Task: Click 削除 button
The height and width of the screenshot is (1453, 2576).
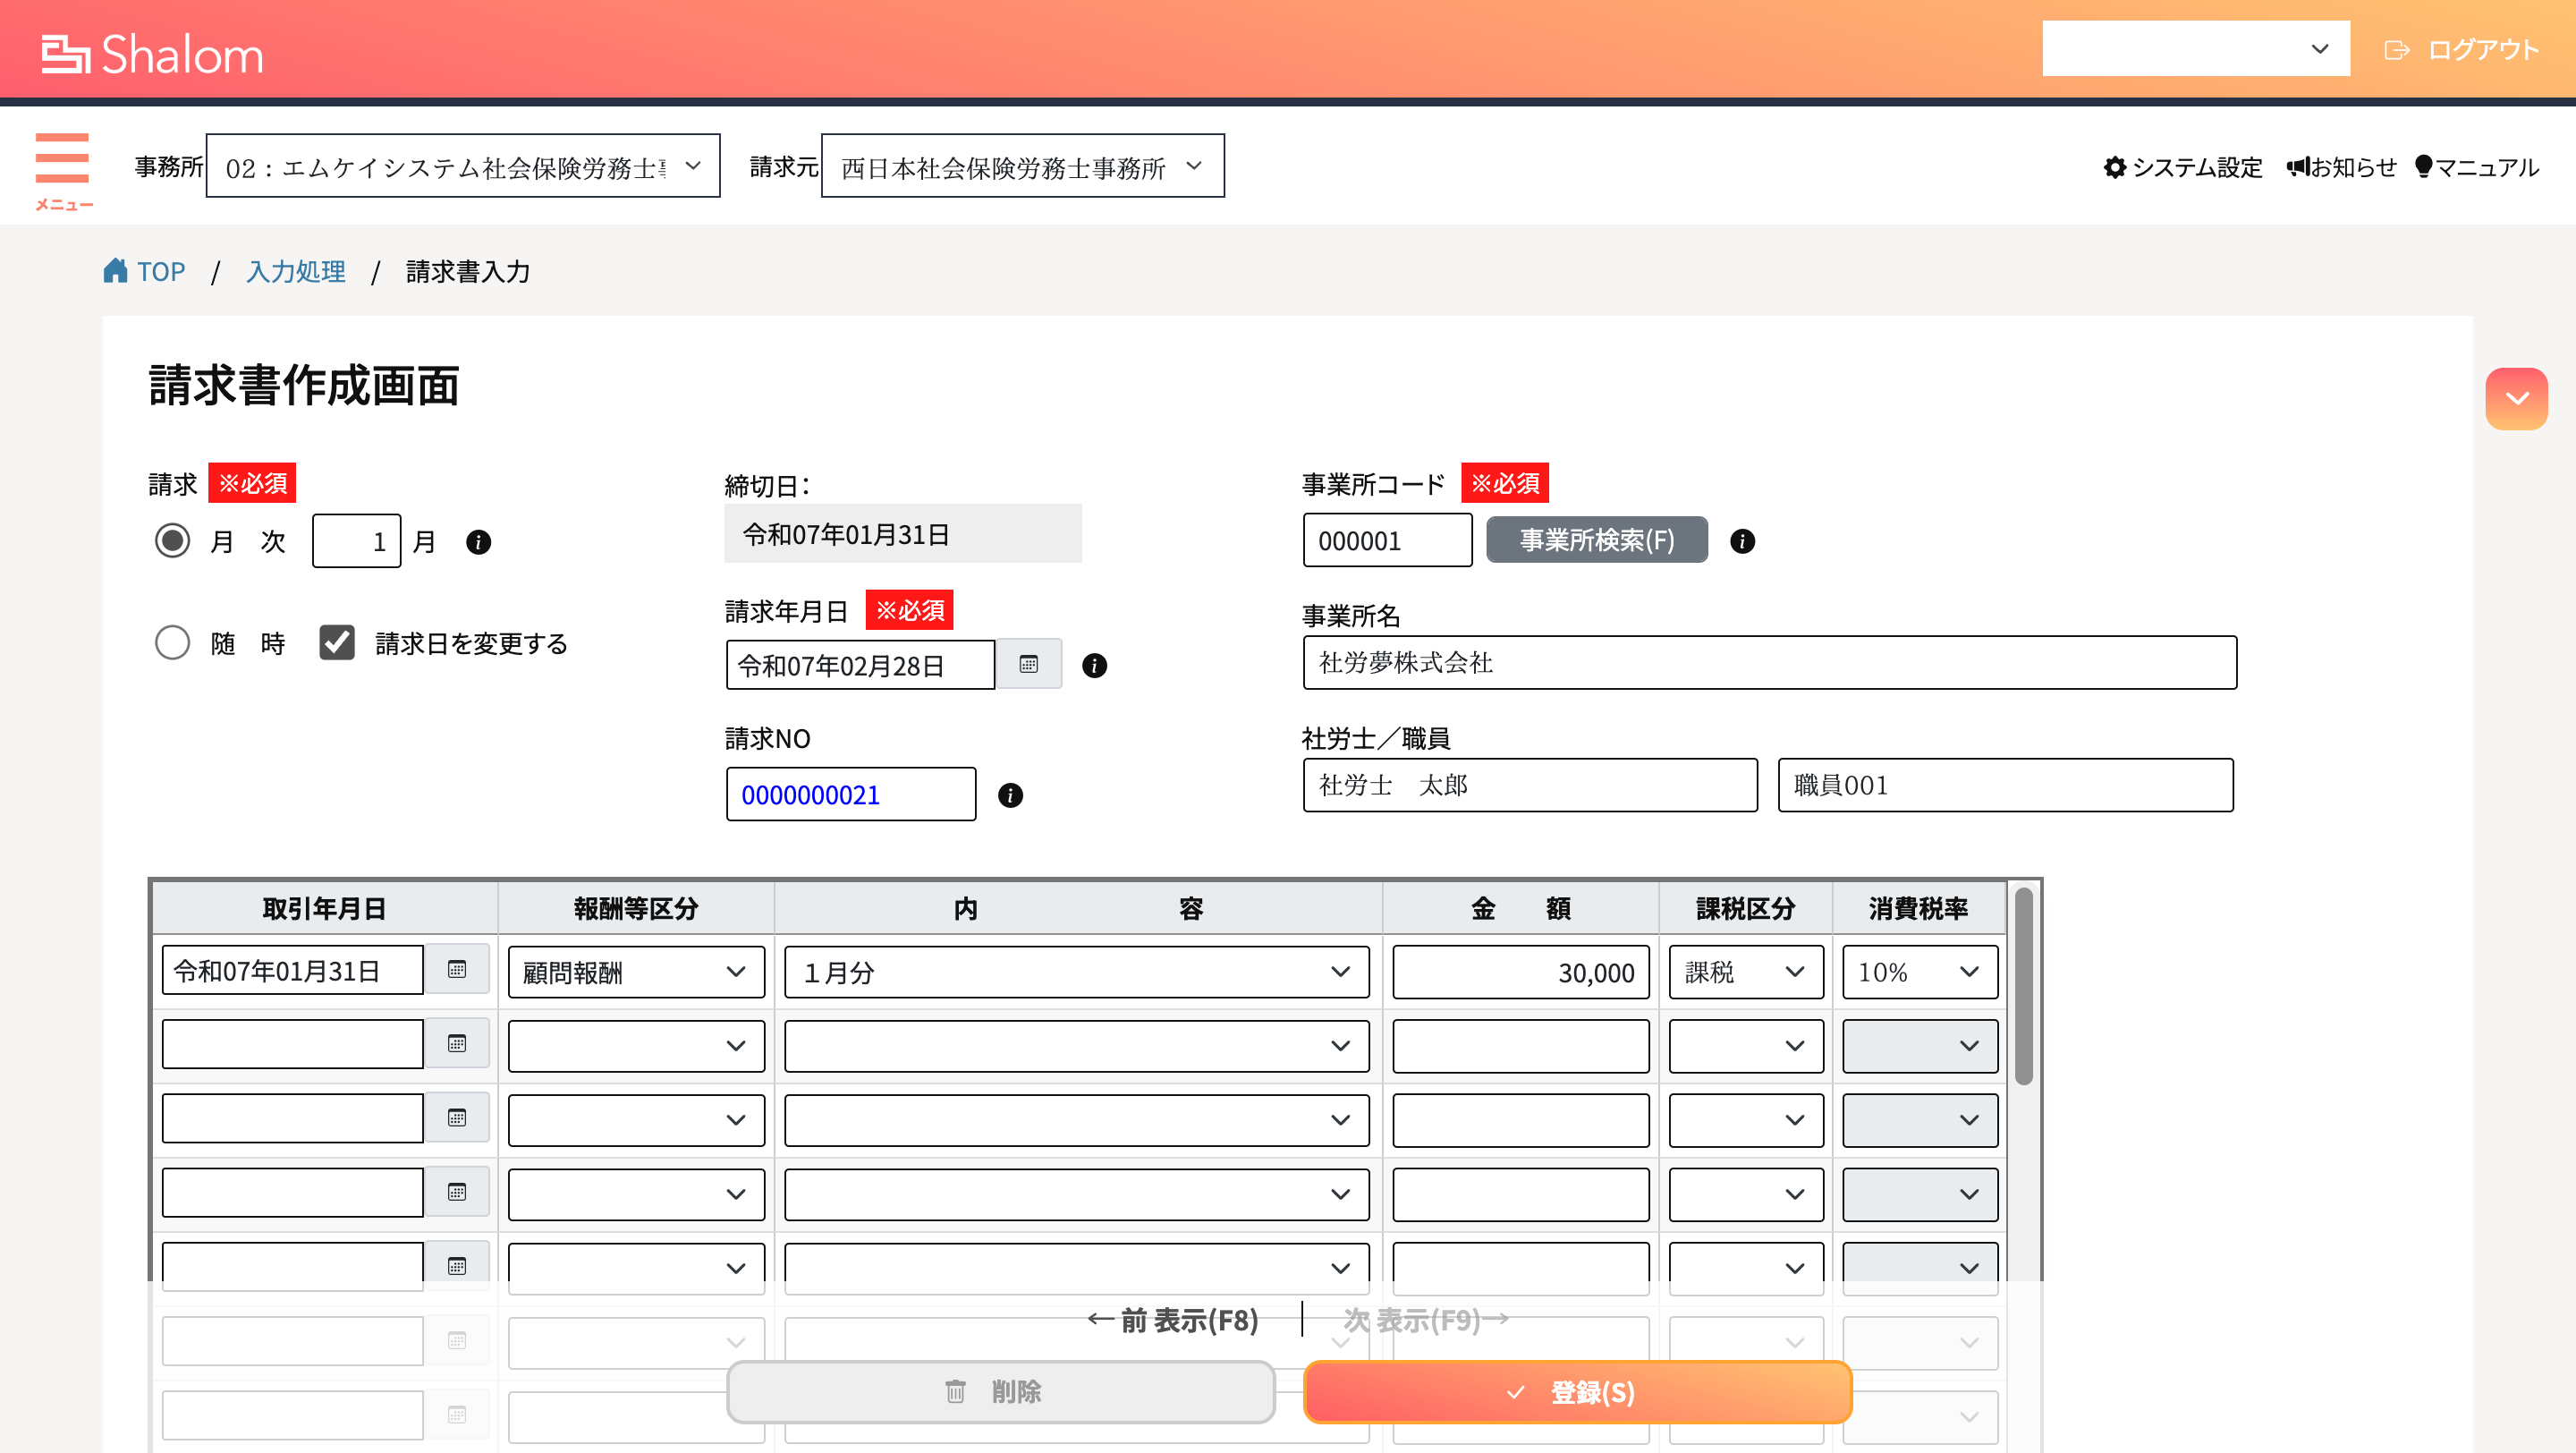Action: coord(1000,1392)
